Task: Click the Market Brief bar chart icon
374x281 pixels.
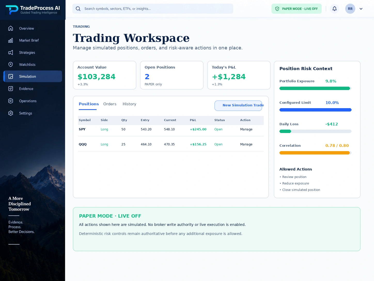Action: 11,40
